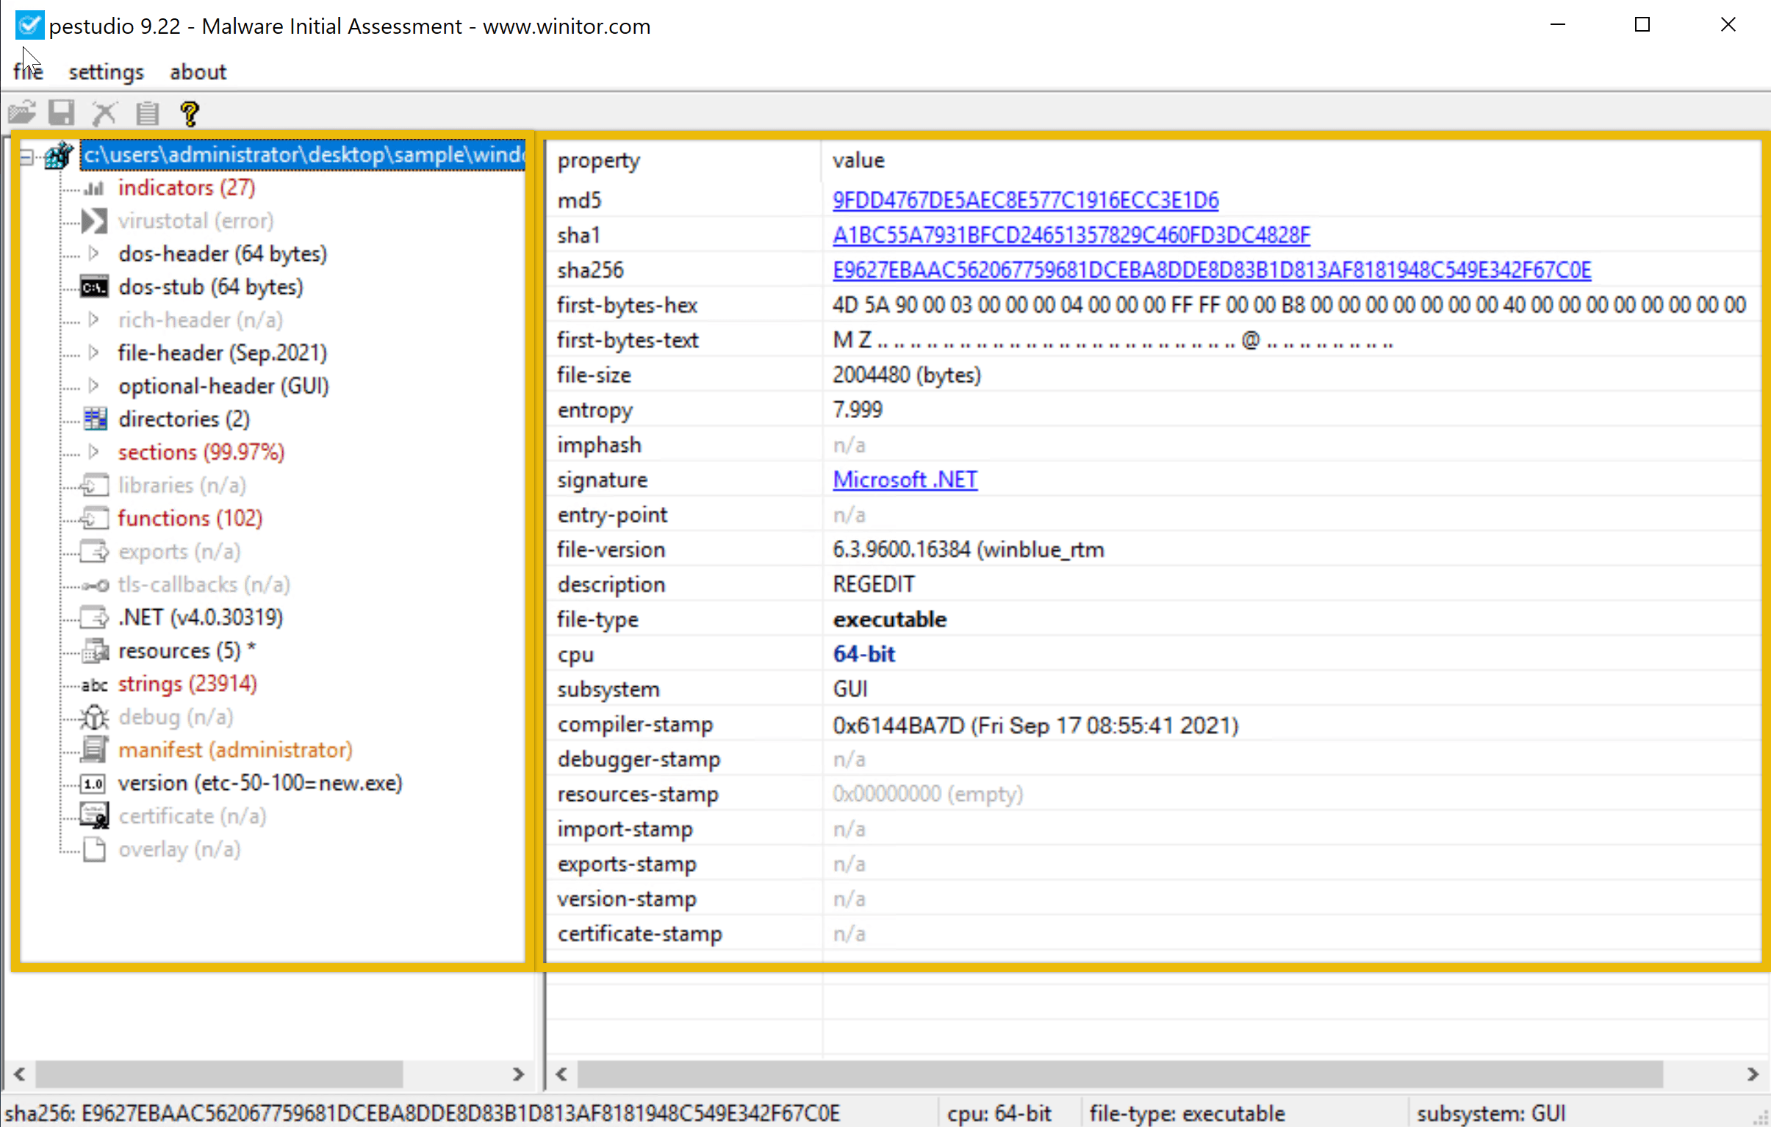The height and width of the screenshot is (1127, 1771).
Task: Open the md5 hash link
Action: click(1025, 200)
